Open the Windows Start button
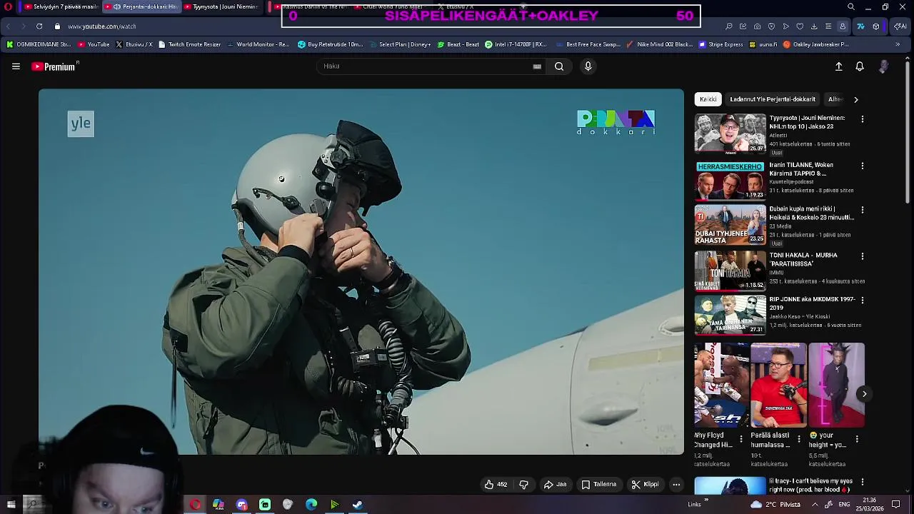914x514 pixels. 11,504
